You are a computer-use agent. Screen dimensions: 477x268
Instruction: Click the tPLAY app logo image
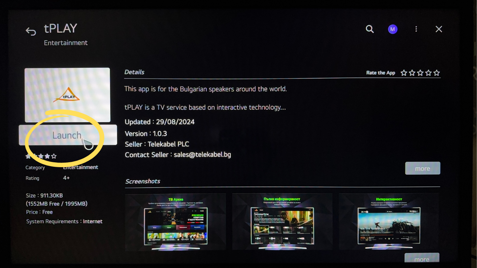(x=67, y=95)
